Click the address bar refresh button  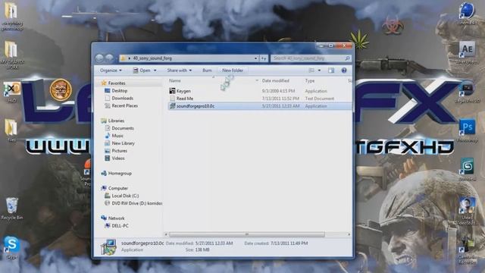point(264,58)
